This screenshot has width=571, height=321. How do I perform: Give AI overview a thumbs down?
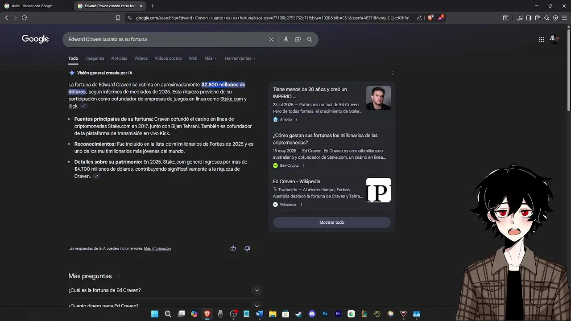[247, 248]
